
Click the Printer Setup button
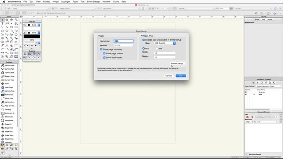178,64
